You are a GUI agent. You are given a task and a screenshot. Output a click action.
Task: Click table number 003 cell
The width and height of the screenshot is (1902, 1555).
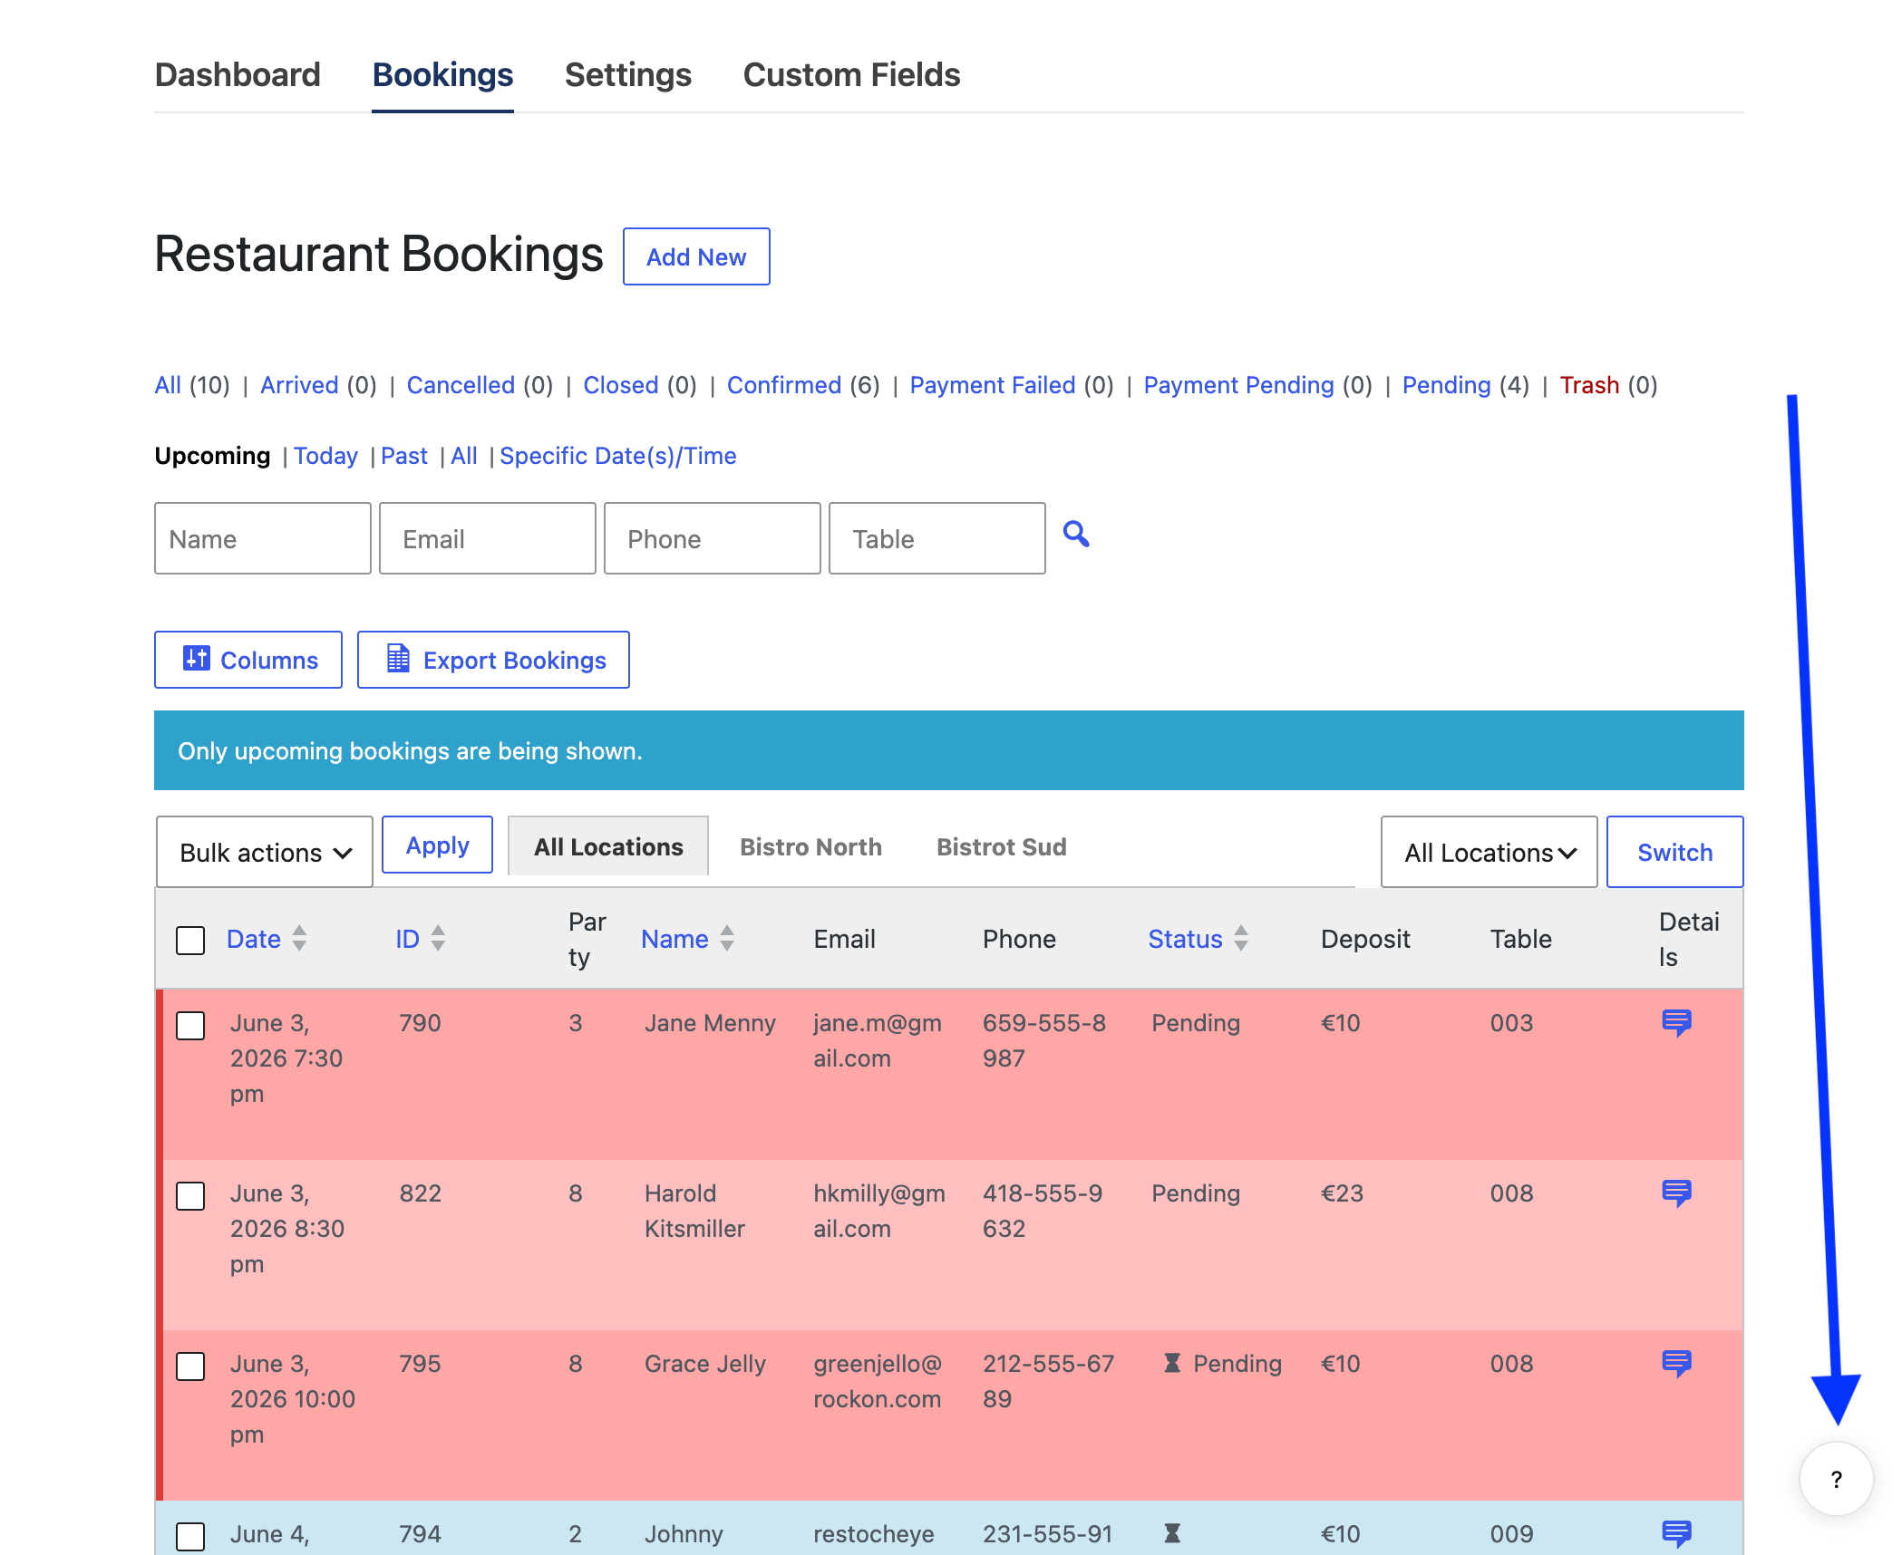(1511, 1023)
